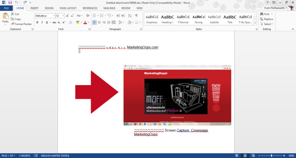Open the Word application icon menu
The image size is (296, 158).
[4, 3]
